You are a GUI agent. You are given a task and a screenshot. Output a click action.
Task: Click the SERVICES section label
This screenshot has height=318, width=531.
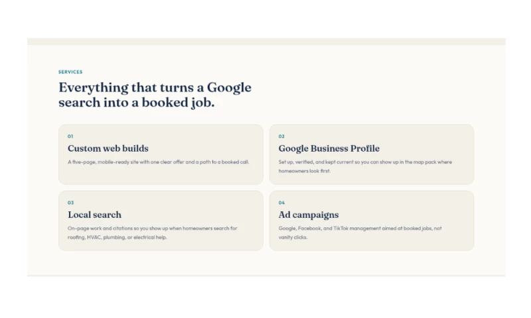pyautogui.click(x=70, y=72)
